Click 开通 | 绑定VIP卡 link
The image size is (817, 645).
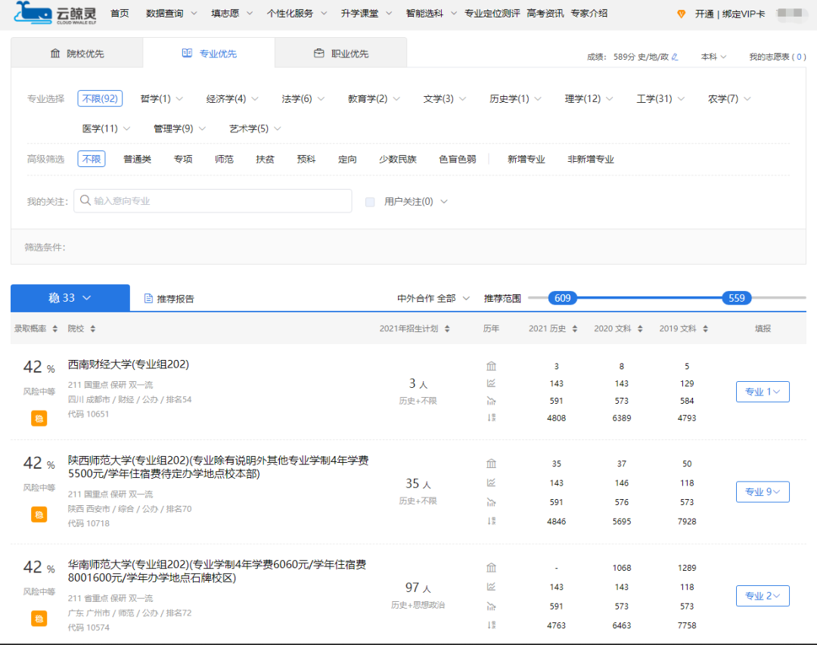click(730, 14)
